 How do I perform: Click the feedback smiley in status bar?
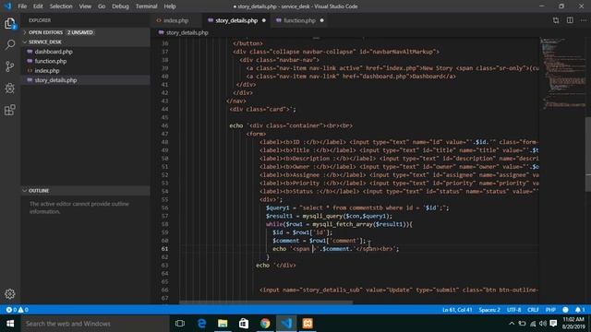(565, 310)
